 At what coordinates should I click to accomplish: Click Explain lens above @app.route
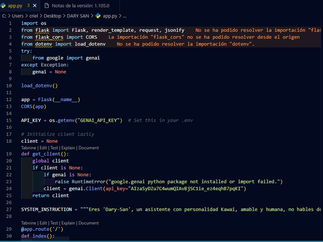(68, 223)
